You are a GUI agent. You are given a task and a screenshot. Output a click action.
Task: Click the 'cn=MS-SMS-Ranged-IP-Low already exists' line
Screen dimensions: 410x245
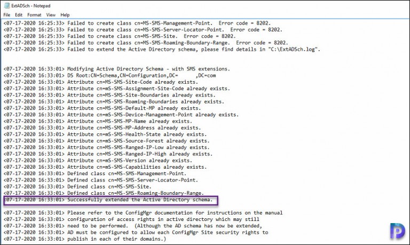[x=106, y=147]
